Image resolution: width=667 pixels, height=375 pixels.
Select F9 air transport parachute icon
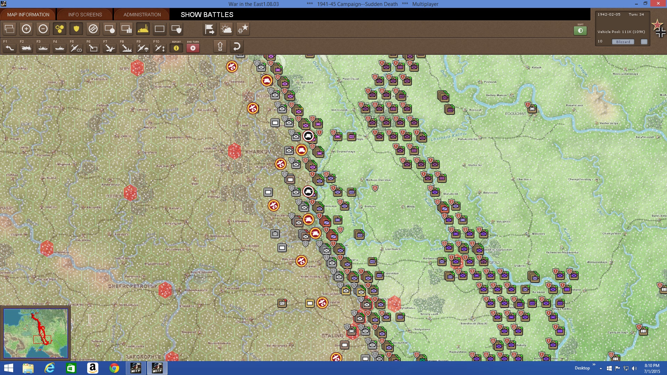point(143,48)
